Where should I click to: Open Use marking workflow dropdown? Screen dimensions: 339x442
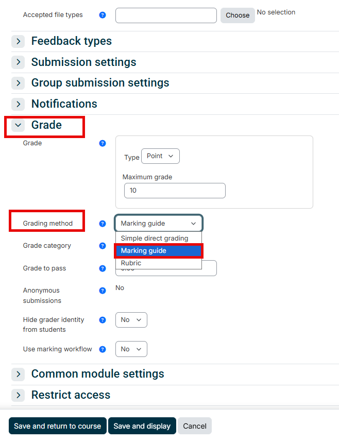click(x=131, y=349)
